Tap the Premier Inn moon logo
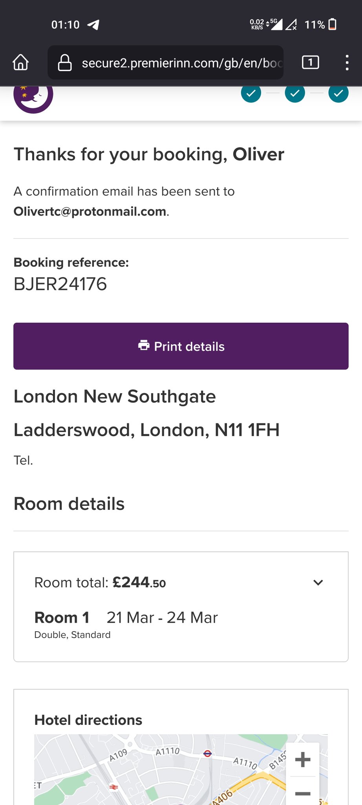 [33, 96]
